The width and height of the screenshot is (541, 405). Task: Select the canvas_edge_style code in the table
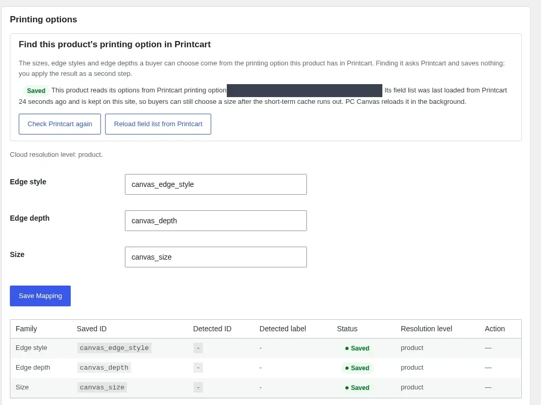114,348
